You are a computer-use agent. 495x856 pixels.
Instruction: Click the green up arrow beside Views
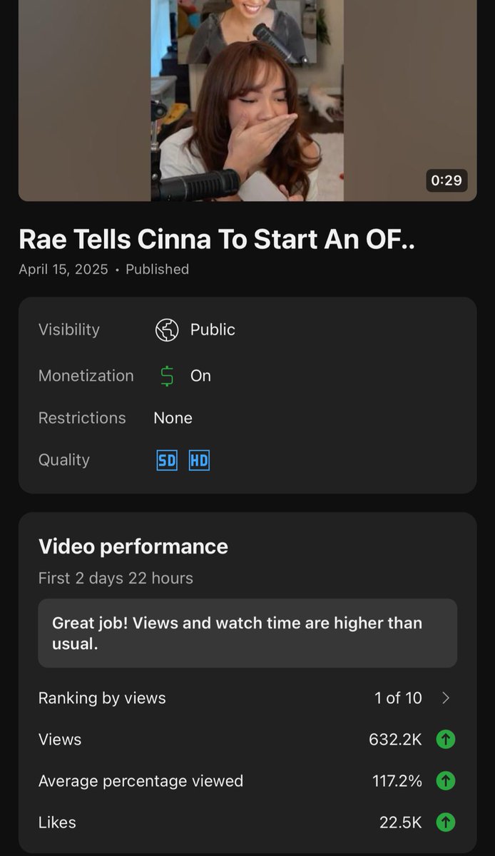click(x=446, y=740)
